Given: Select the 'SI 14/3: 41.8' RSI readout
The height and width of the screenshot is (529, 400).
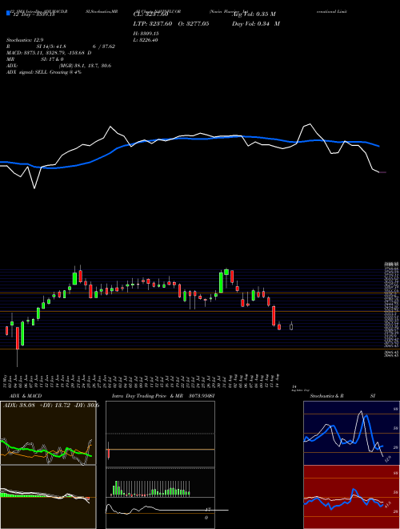Looking at the screenshot, I should [51, 46].
